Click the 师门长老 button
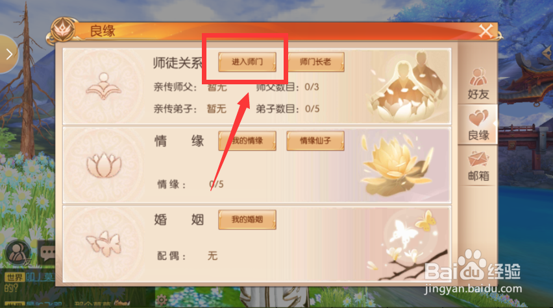The image size is (553, 308). (x=315, y=62)
